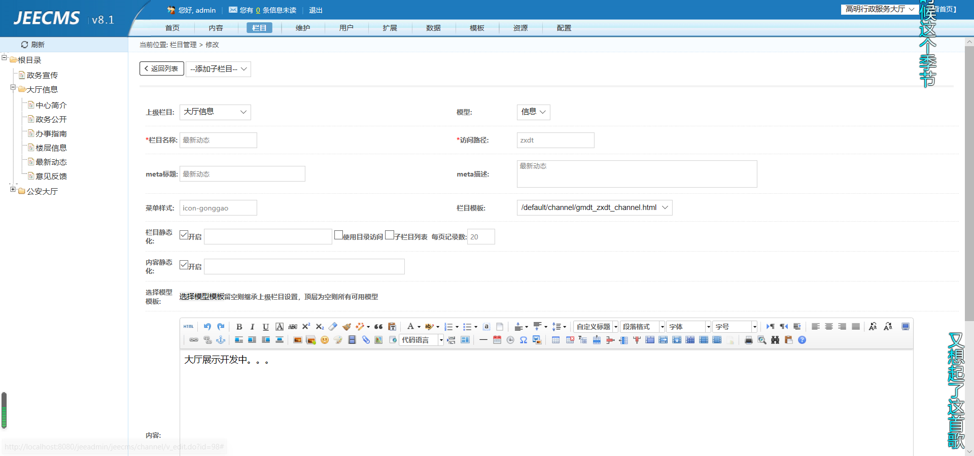This screenshot has height=456, width=974.
Task: Click the 退出 logout link
Action: [x=316, y=10]
